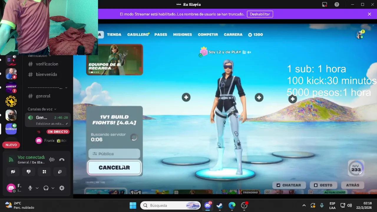Click the user Franix in voice channel
The width and height of the screenshot is (377, 212).
[49, 141]
